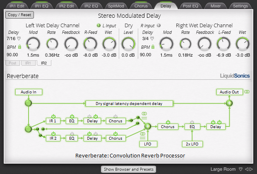
Task: Switch to the IR1 Edit tab
Action: [x=17, y=6]
